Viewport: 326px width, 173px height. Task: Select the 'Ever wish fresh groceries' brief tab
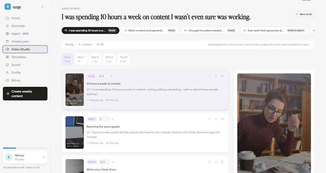click(274, 31)
